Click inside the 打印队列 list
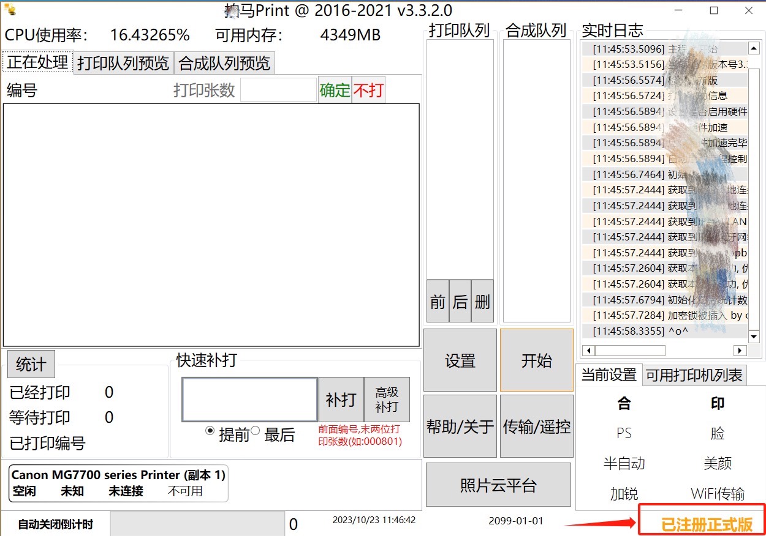Viewport: 766px width, 536px height. [x=460, y=159]
